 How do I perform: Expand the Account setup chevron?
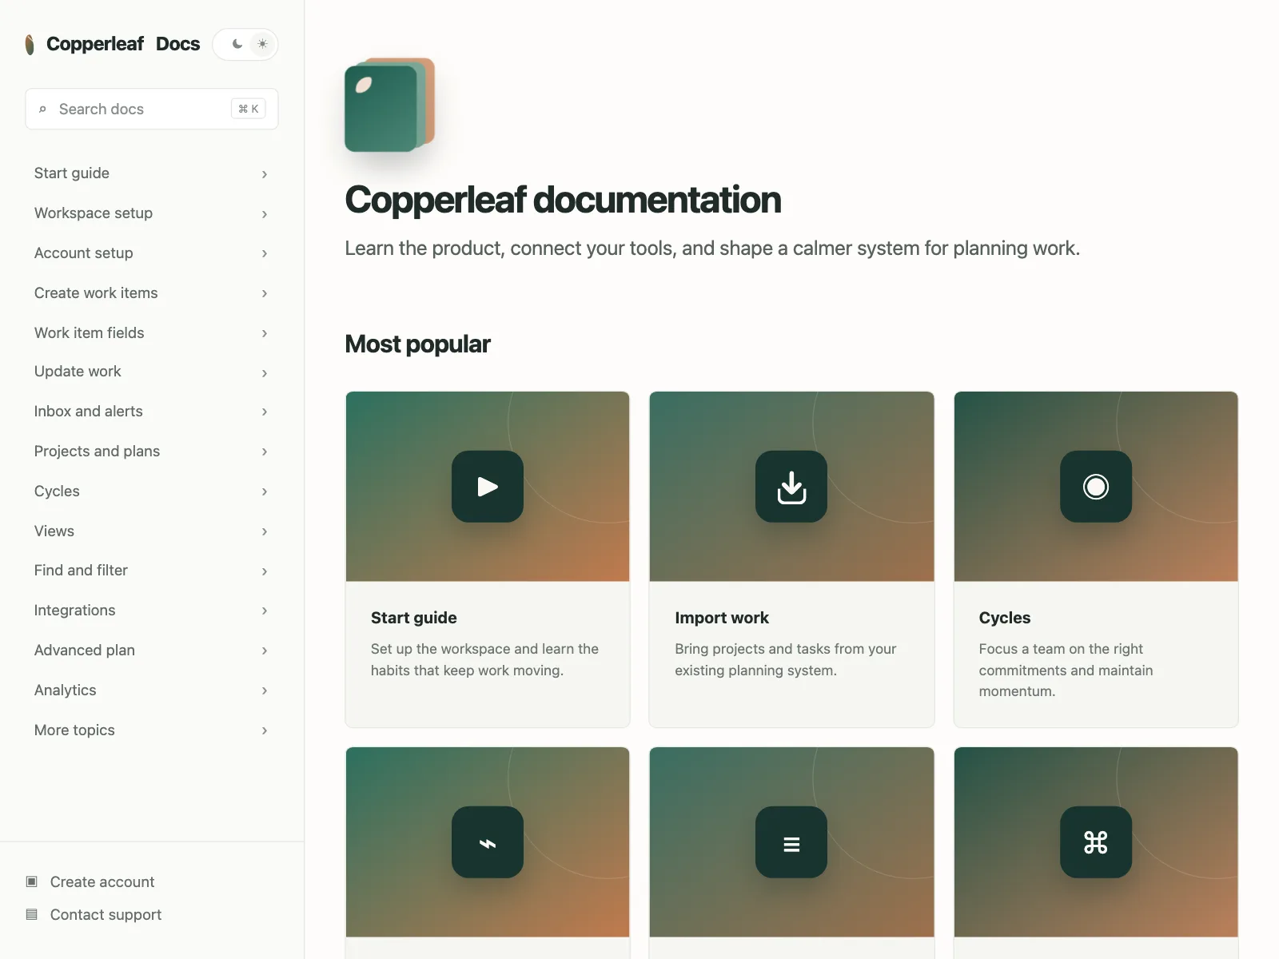click(265, 253)
